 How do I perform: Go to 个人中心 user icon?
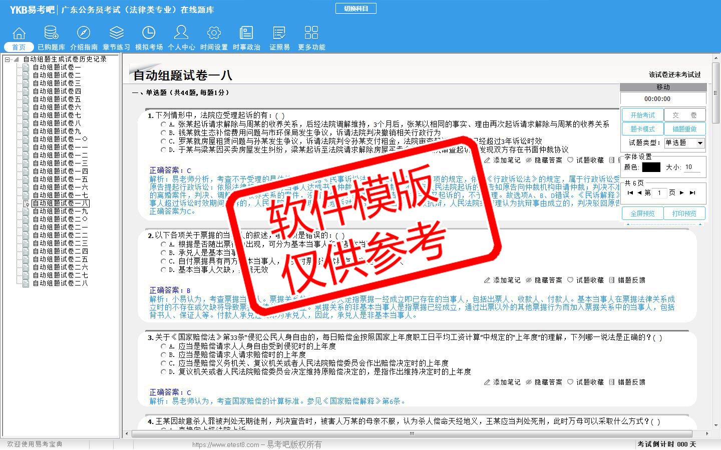(181, 33)
